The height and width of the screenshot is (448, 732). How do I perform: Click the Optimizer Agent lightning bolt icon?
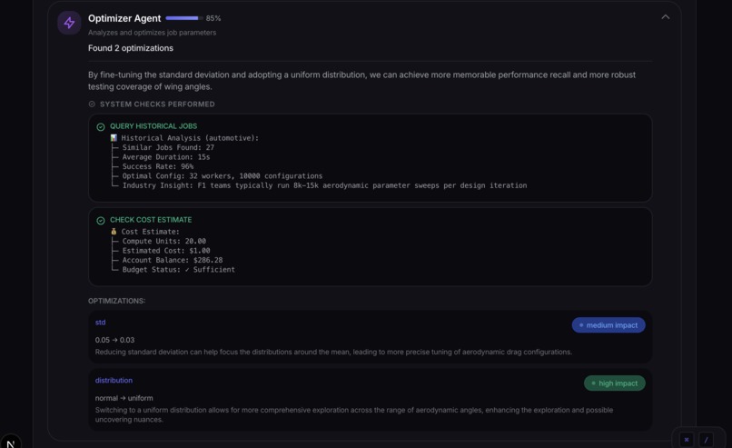69,23
